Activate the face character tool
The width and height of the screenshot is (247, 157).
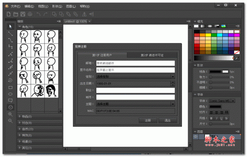(10, 107)
